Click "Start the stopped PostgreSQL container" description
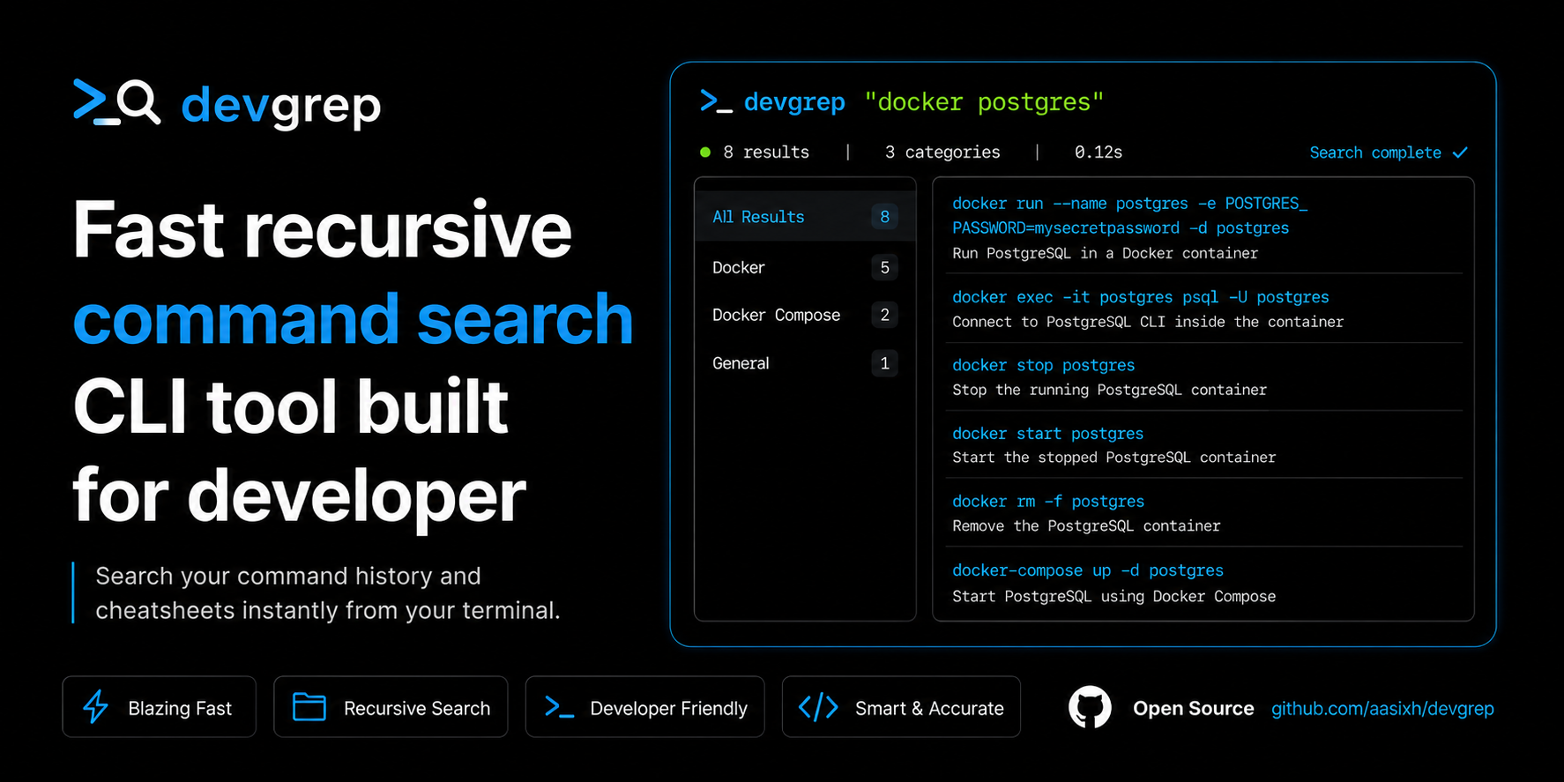The width and height of the screenshot is (1564, 782). (x=1113, y=458)
